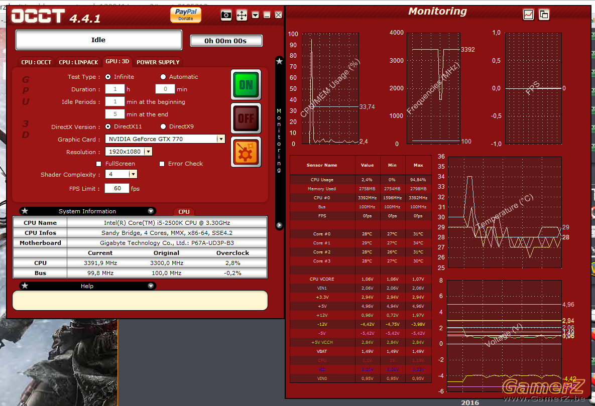Click the CPU VCORE sensor row name
This screenshot has height=406, width=595.
(x=322, y=279)
